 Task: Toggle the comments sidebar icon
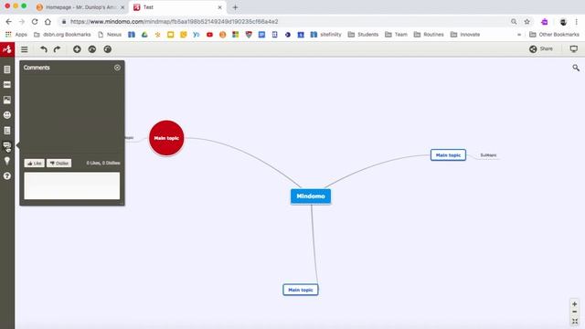(7, 145)
